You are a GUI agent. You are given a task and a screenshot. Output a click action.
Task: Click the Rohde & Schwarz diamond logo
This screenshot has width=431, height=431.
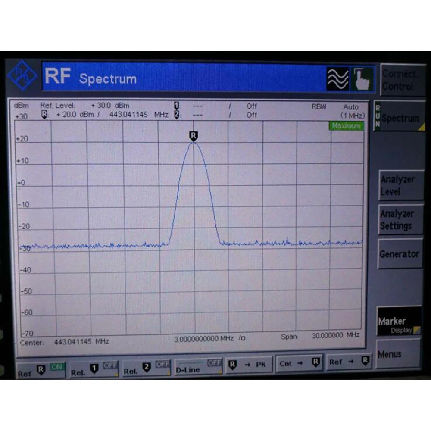[22, 75]
